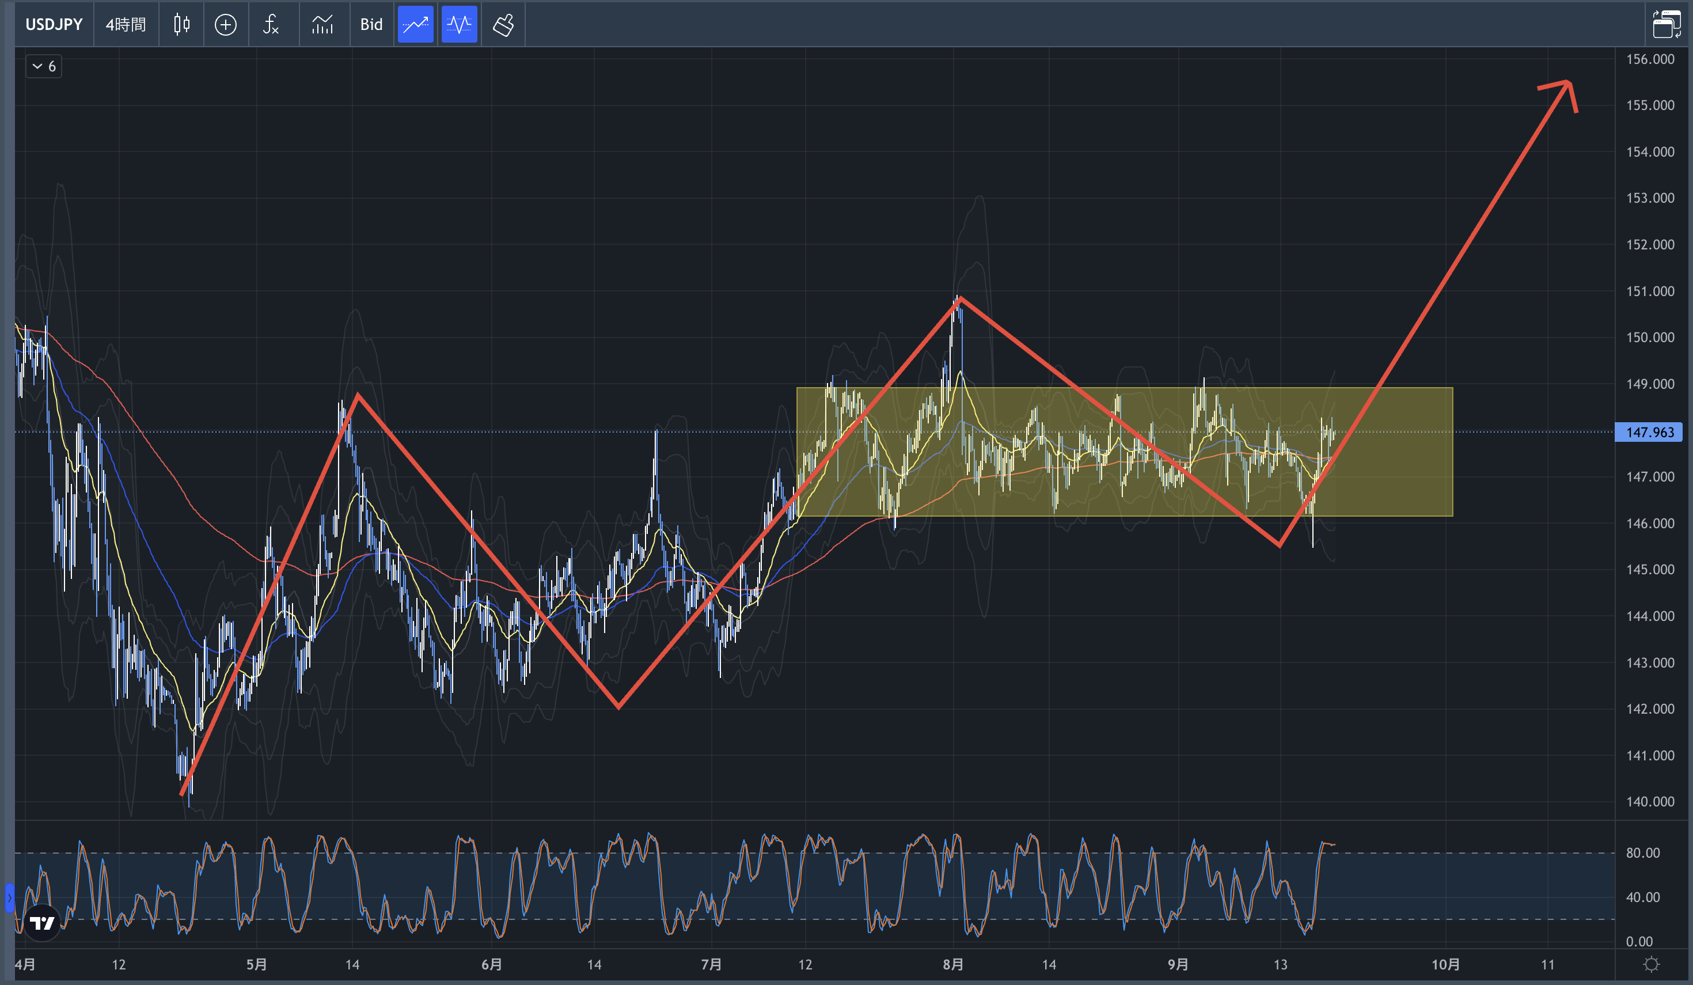This screenshot has height=985, width=1693.
Task: Switch the Bid price toggle
Action: coord(371,25)
